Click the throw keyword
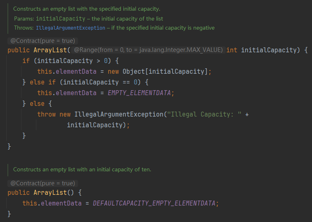 (47, 115)
